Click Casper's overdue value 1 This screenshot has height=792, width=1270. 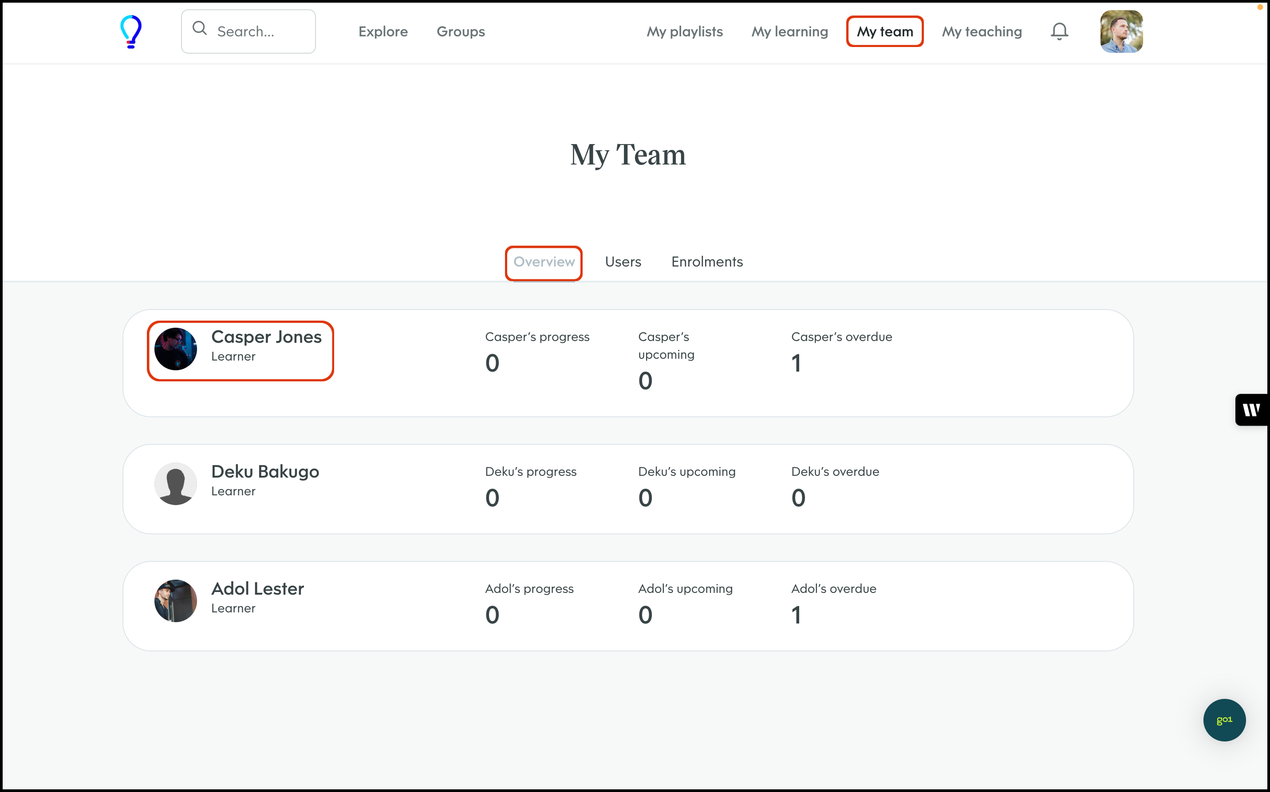coord(796,363)
